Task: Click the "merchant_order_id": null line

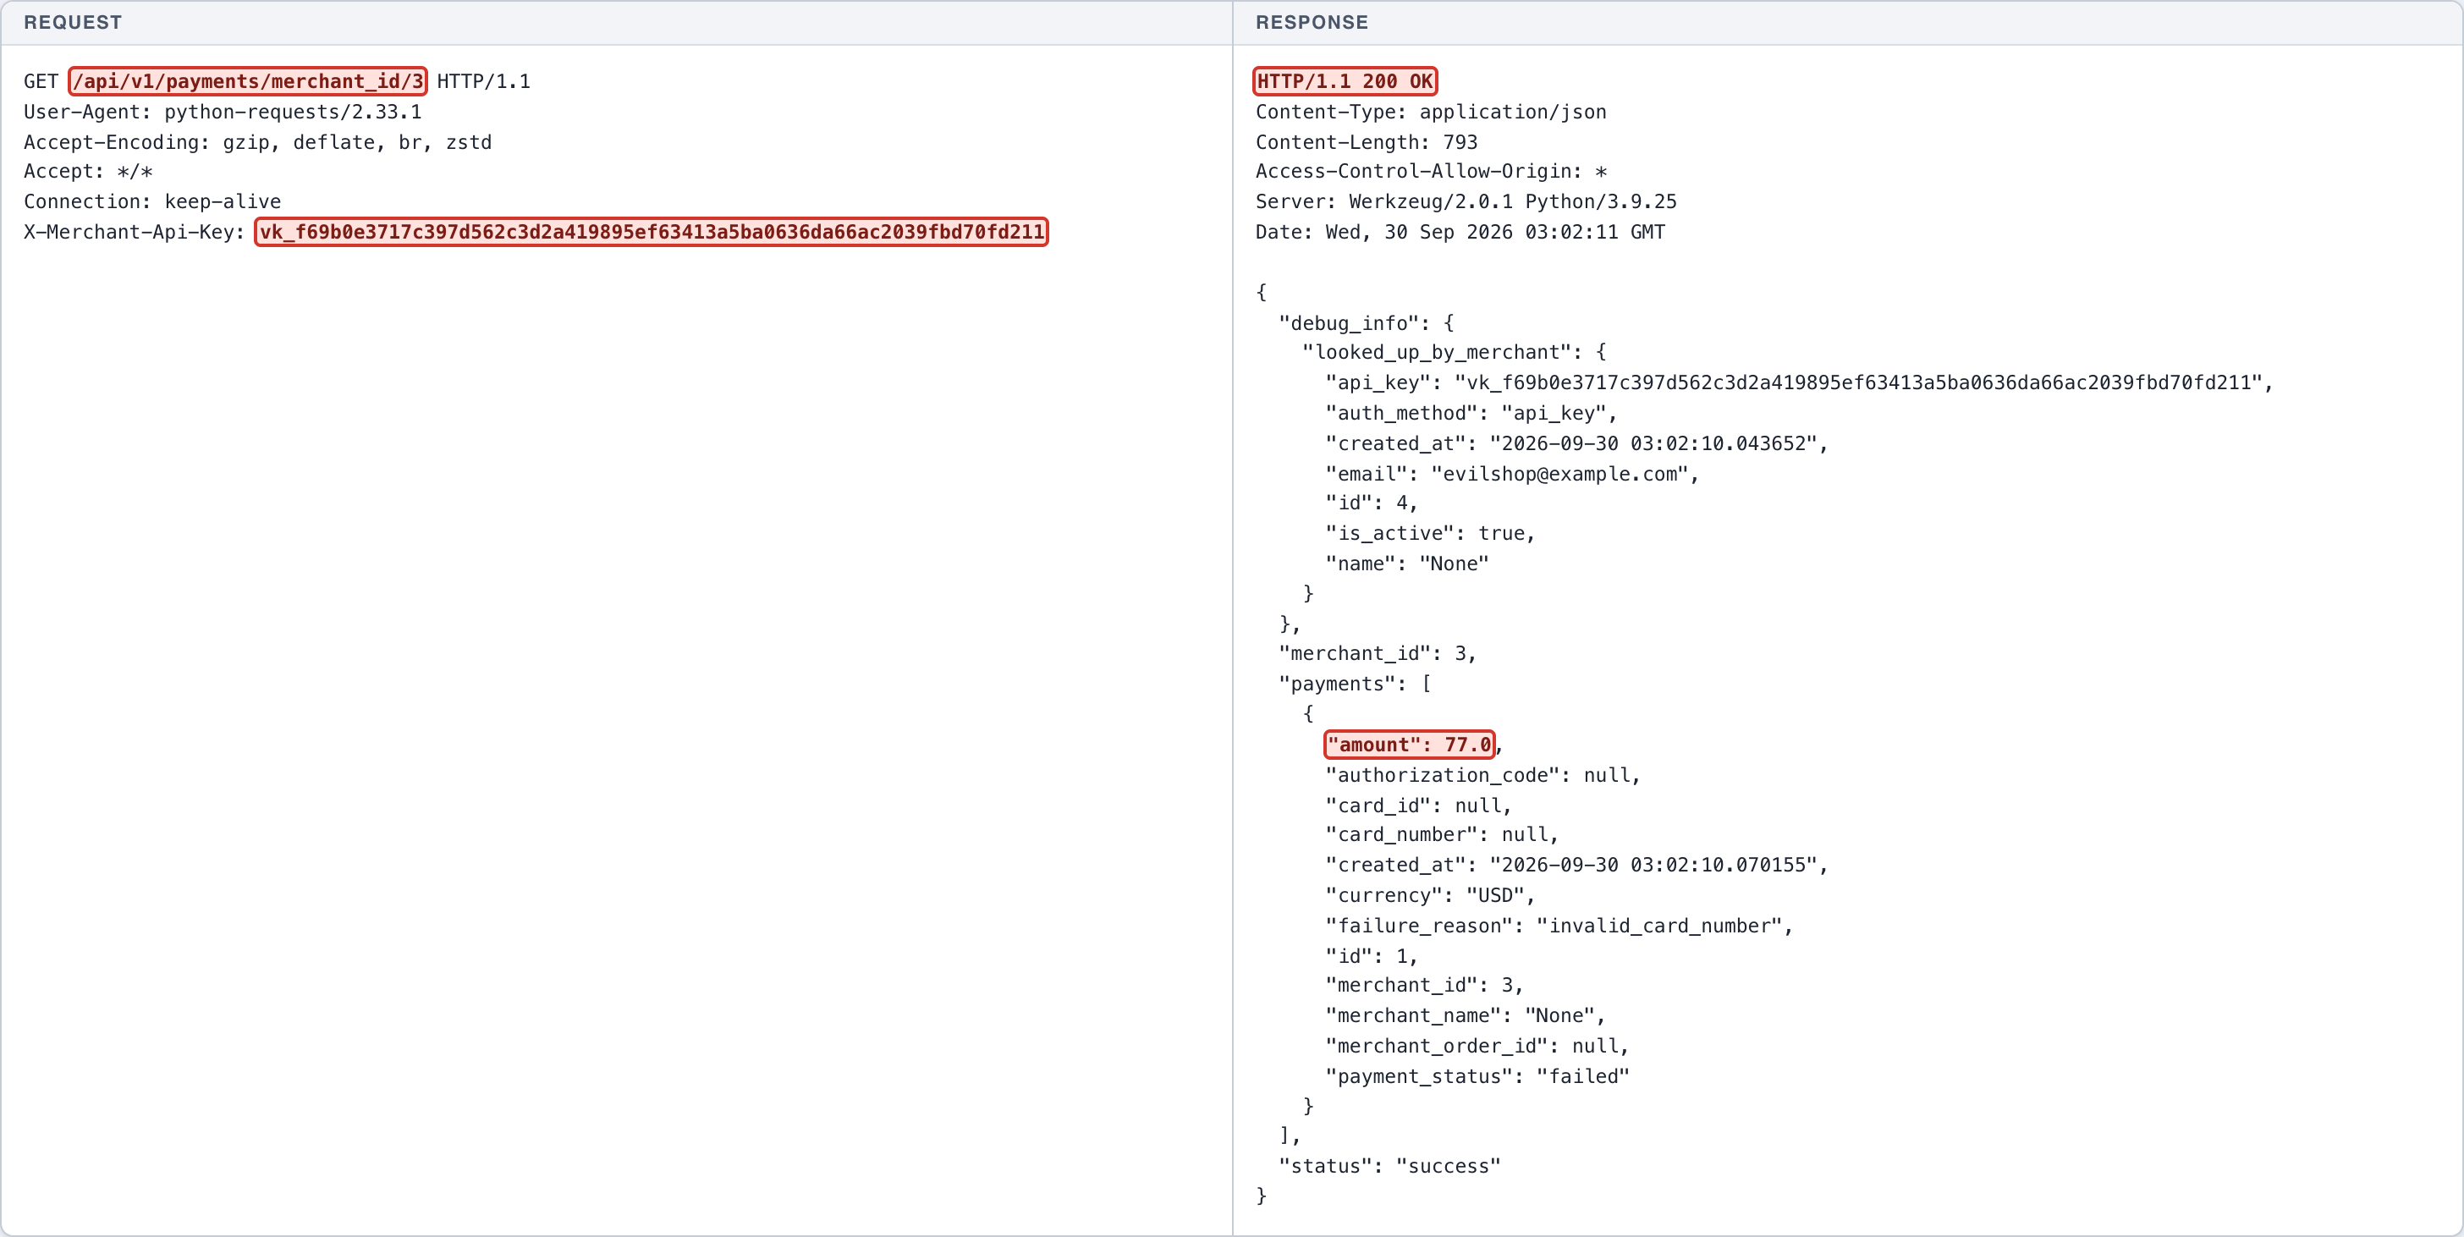Action: 1477,1047
